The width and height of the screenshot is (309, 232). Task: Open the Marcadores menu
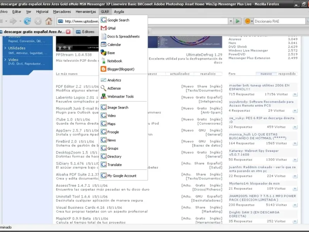tap(62, 12)
